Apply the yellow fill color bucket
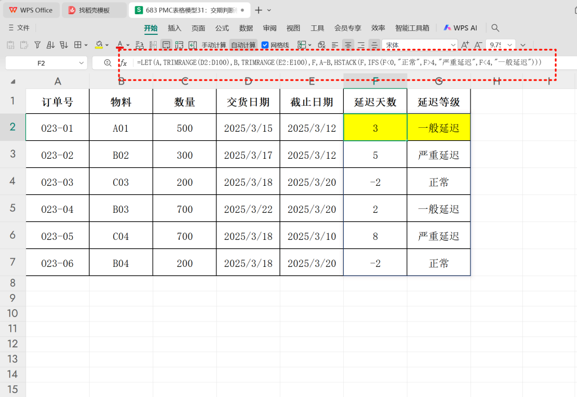The image size is (577, 397). point(99,45)
